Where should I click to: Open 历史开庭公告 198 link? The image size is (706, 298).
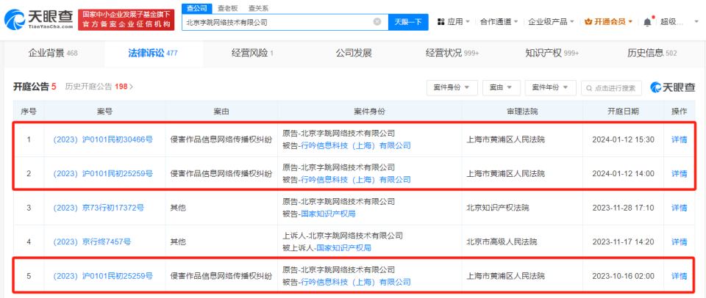[99, 87]
